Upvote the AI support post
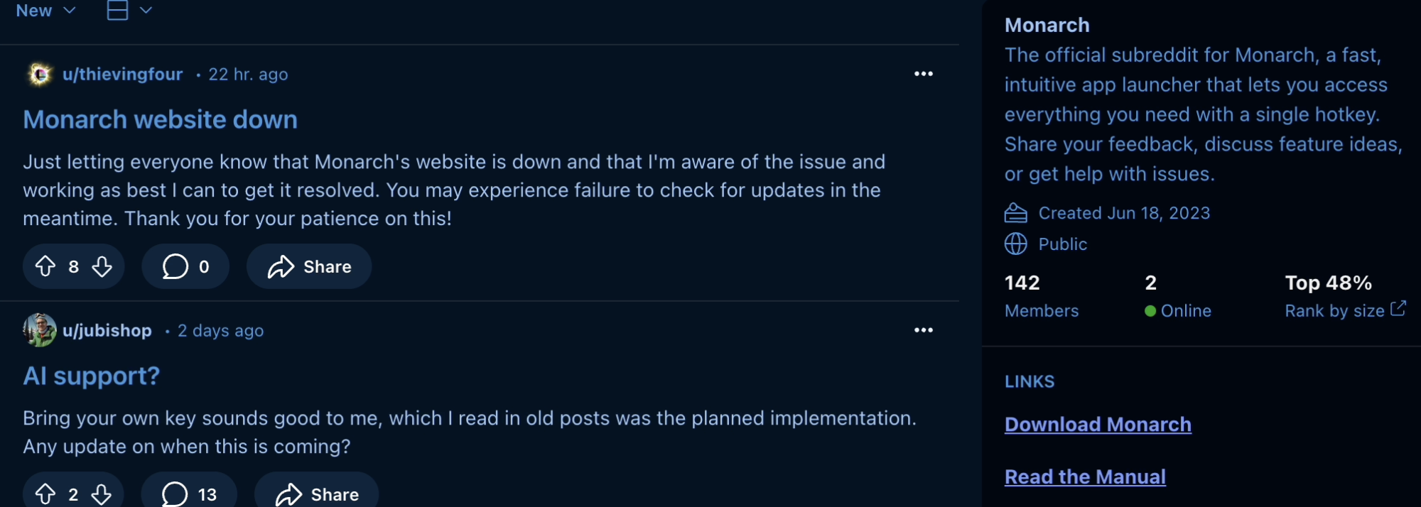This screenshot has width=1421, height=507. 45,494
